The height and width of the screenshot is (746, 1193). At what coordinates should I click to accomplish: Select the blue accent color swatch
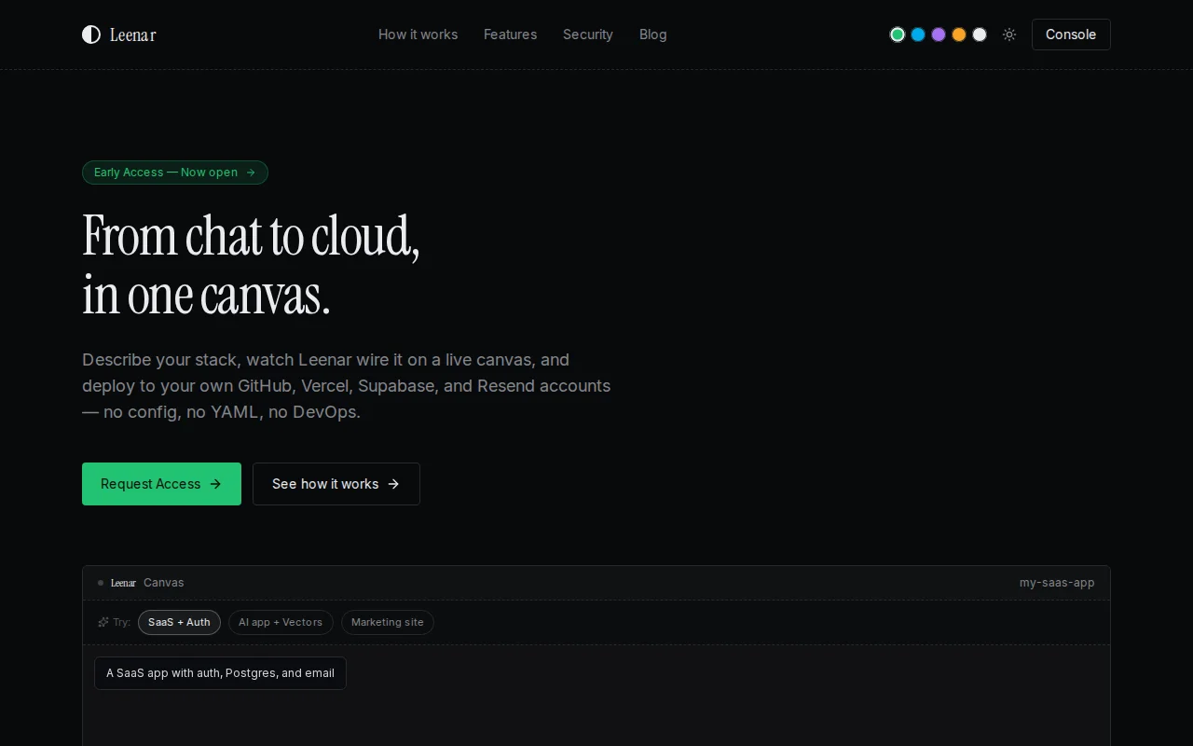[918, 35]
